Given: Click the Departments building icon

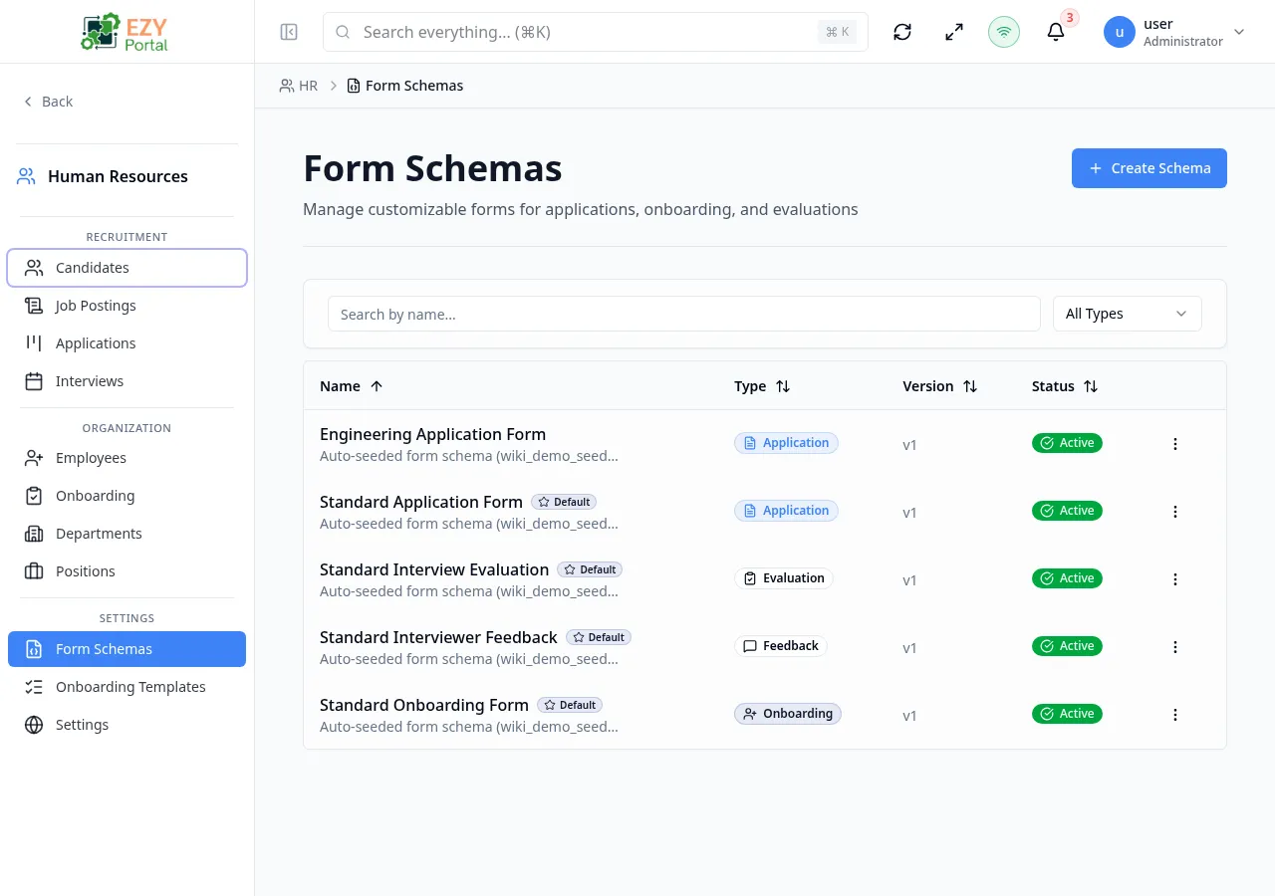Looking at the screenshot, I should pyautogui.click(x=34, y=534).
